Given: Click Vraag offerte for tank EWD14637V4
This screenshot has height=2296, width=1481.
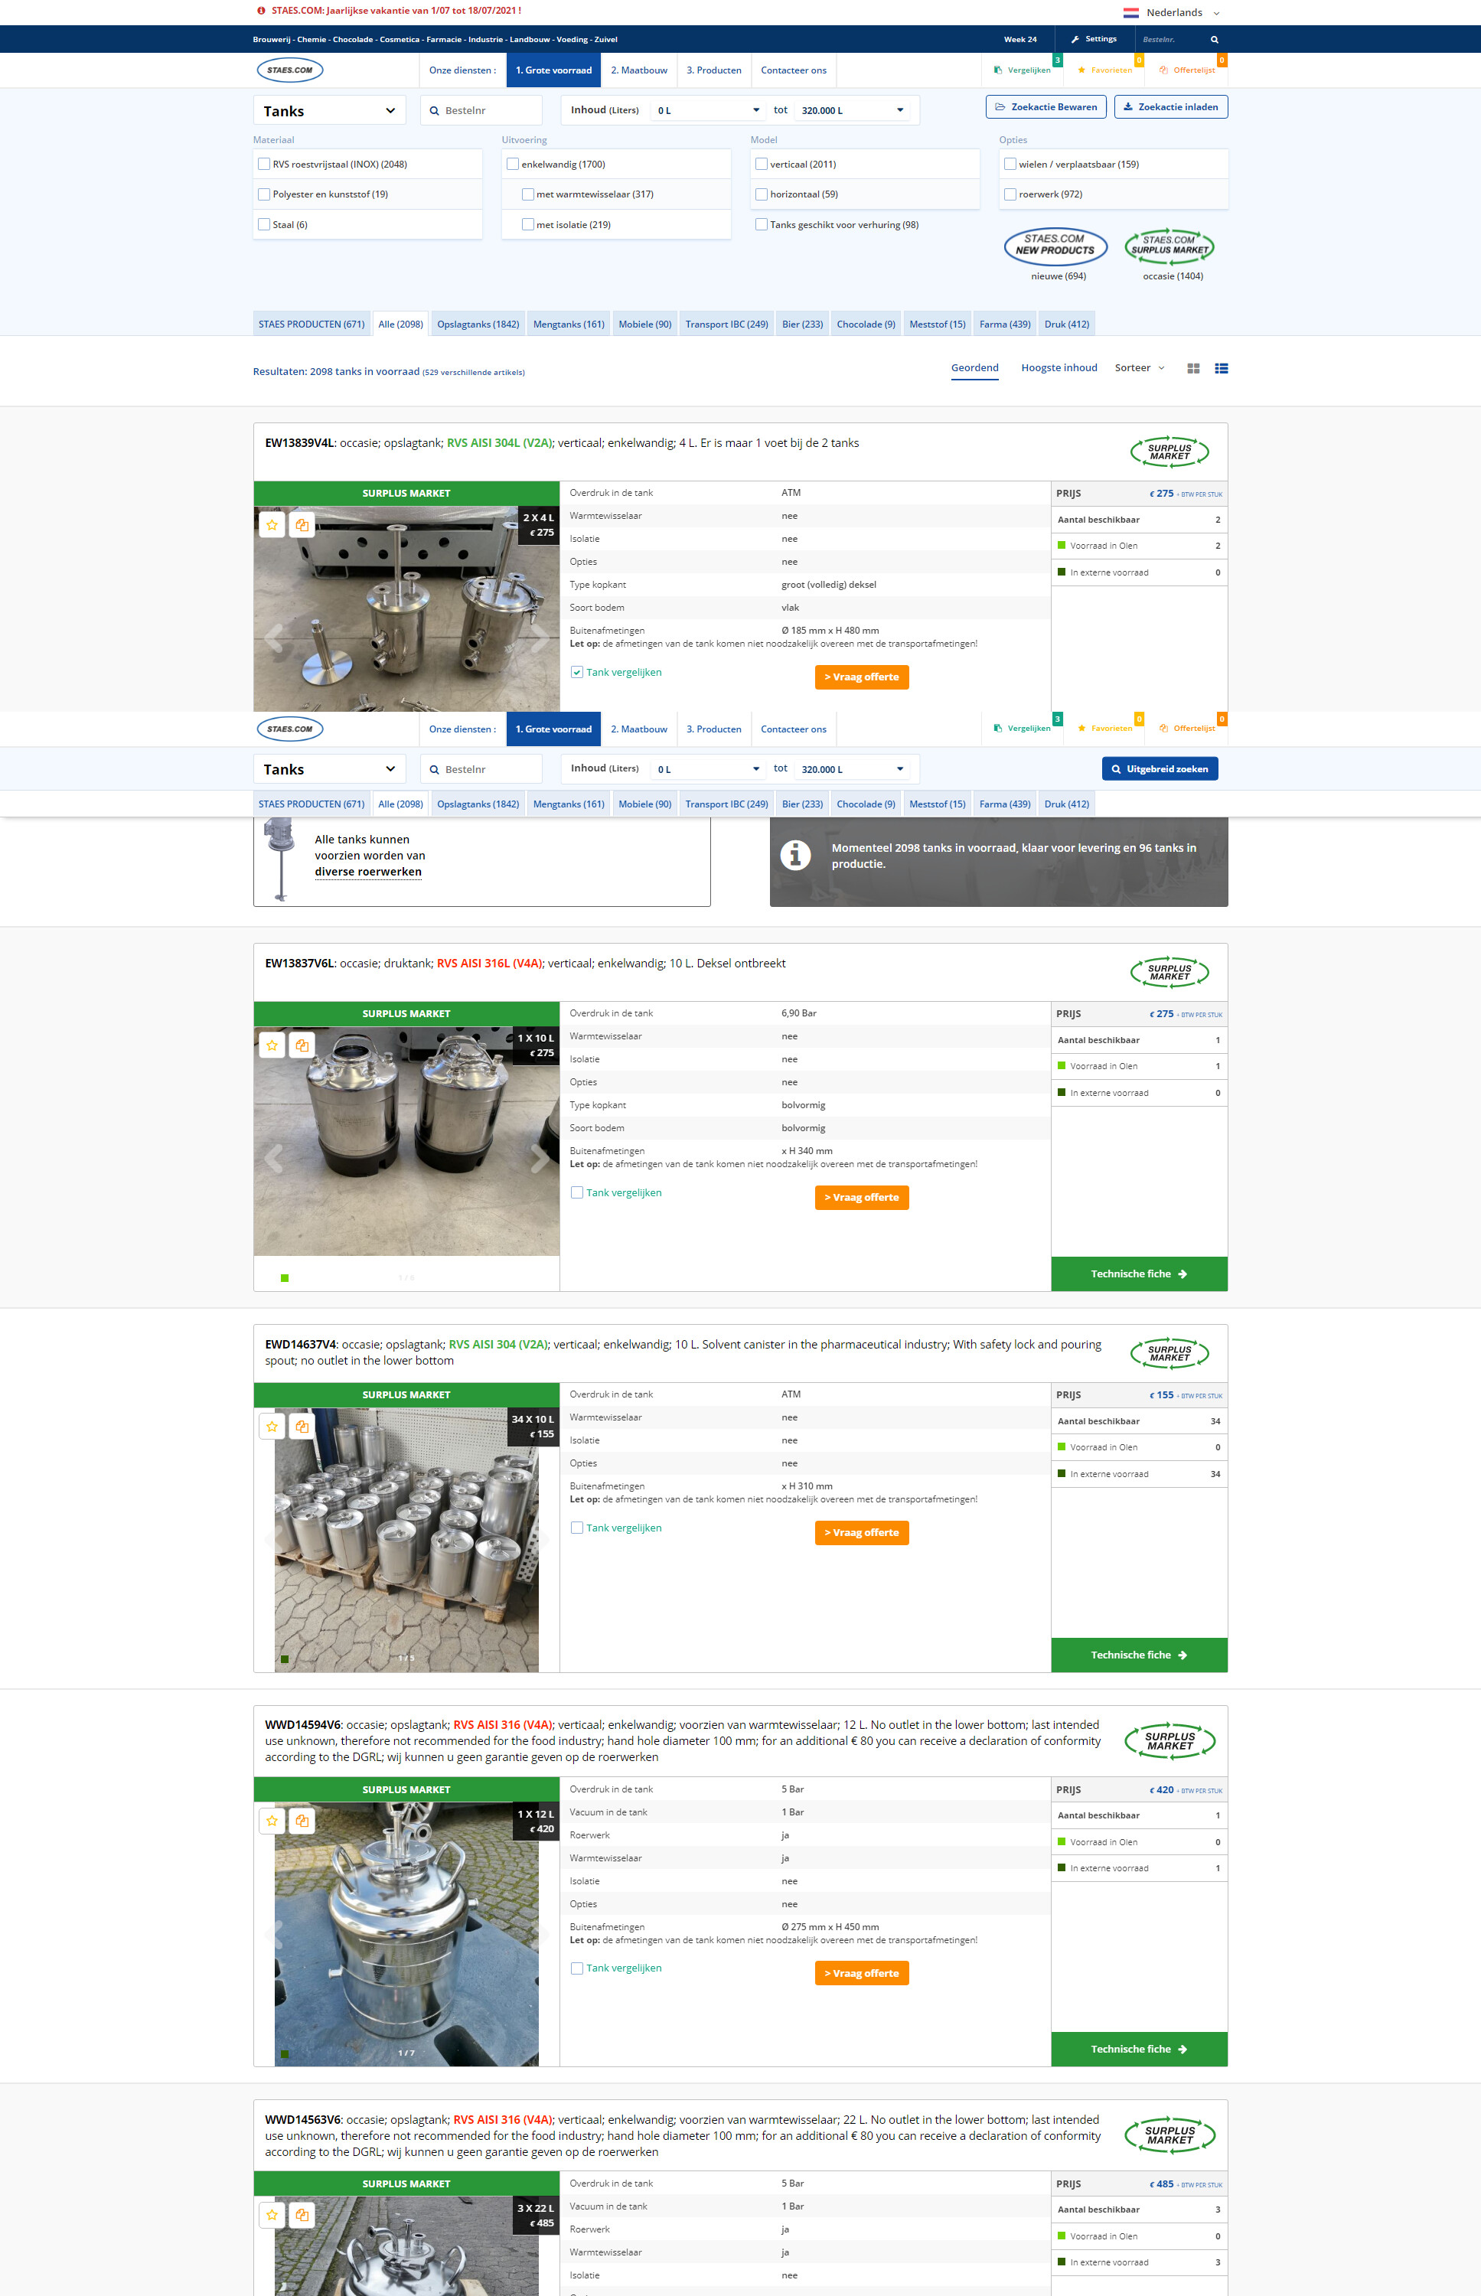Looking at the screenshot, I should pos(861,1533).
